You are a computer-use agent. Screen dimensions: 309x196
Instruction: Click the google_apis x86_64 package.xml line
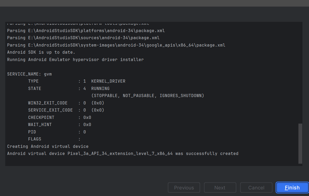(x=116, y=45)
